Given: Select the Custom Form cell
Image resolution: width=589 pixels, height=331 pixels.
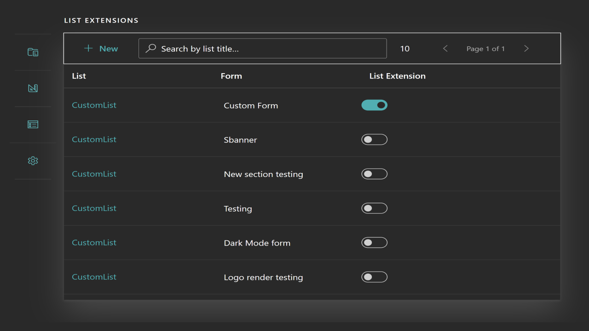Looking at the screenshot, I should [251, 105].
